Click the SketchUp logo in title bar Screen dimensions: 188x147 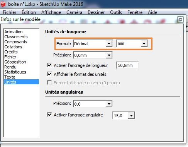tap(3, 4)
